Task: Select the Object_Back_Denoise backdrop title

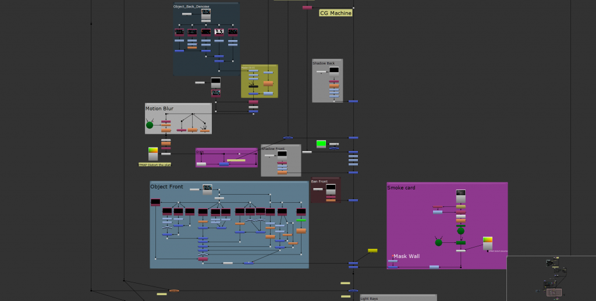Action: [191, 6]
